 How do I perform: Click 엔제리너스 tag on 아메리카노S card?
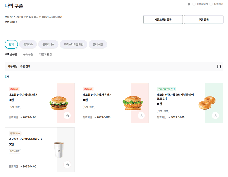(x=15, y=133)
